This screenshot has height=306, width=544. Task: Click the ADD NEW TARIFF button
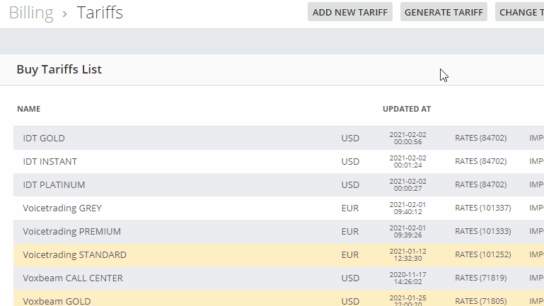349,12
